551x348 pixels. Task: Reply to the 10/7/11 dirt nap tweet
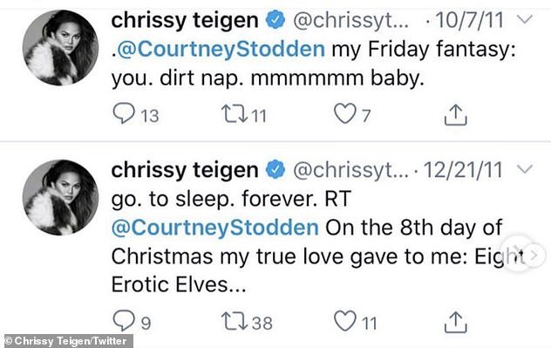[124, 113]
